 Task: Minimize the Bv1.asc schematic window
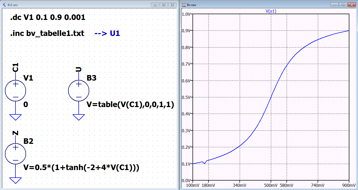pyautogui.click(x=156, y=5)
